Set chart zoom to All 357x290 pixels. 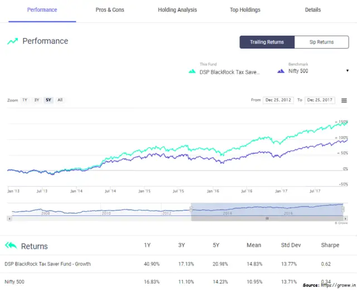click(60, 100)
